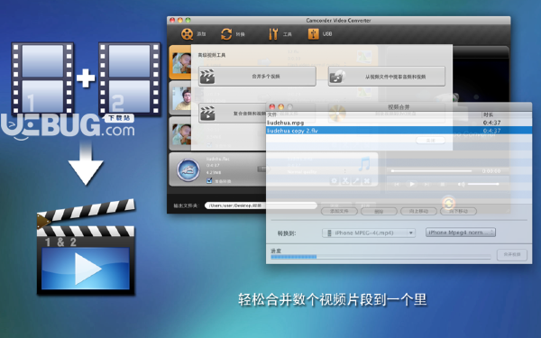Click 添加文件 add file button

tap(339, 211)
